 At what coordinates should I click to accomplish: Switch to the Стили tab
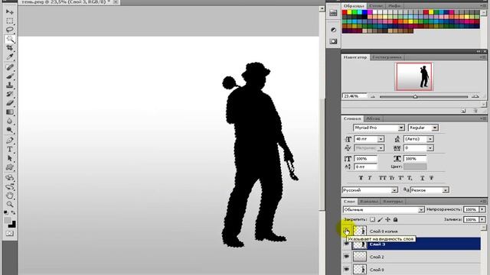(x=376, y=6)
